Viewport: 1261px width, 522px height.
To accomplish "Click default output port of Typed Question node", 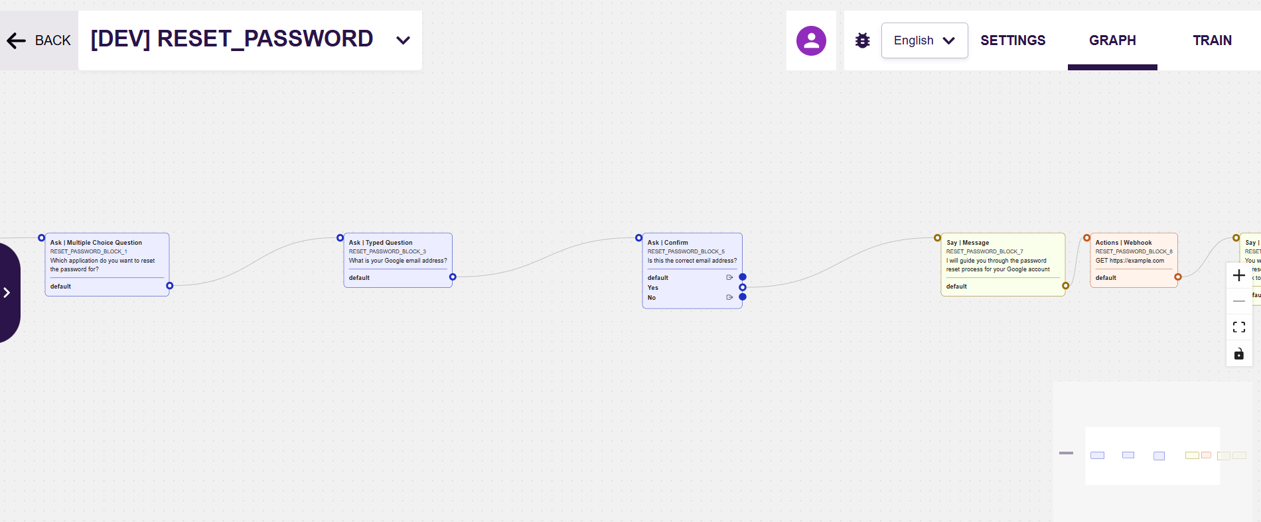I will click(453, 277).
